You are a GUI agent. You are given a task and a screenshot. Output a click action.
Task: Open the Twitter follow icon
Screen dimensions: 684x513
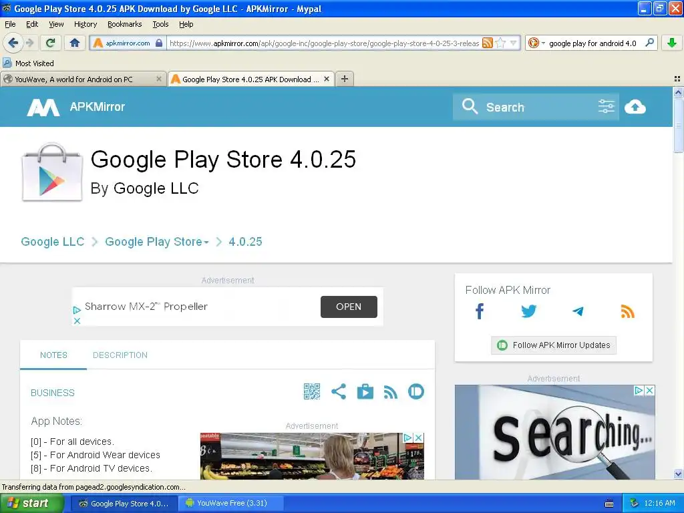529,311
